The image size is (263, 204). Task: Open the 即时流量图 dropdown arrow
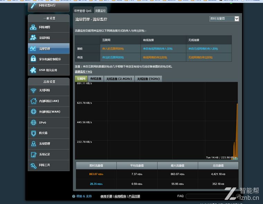point(237,19)
